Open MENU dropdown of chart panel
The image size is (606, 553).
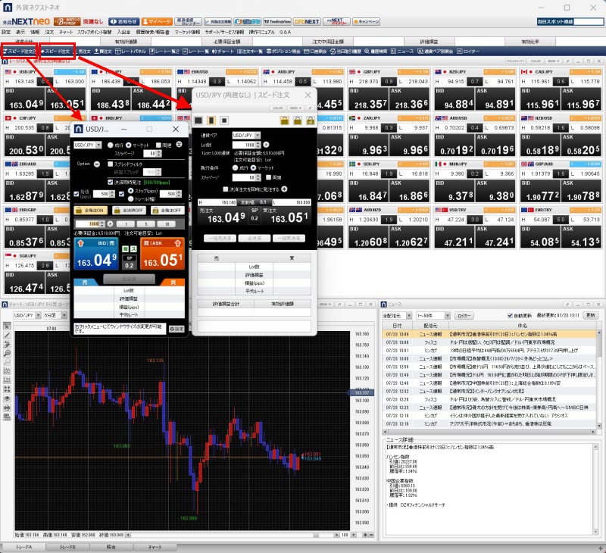[326, 305]
